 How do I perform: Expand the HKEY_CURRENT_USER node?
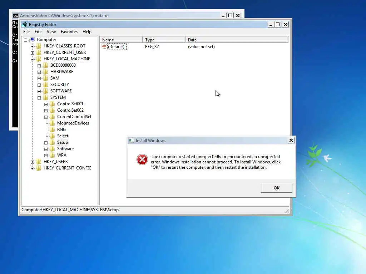[x=32, y=53]
